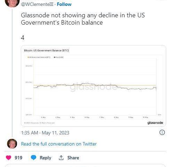The width and height of the screenshot is (170, 167).
Task: Click the Share label
Action: pos(73,158)
